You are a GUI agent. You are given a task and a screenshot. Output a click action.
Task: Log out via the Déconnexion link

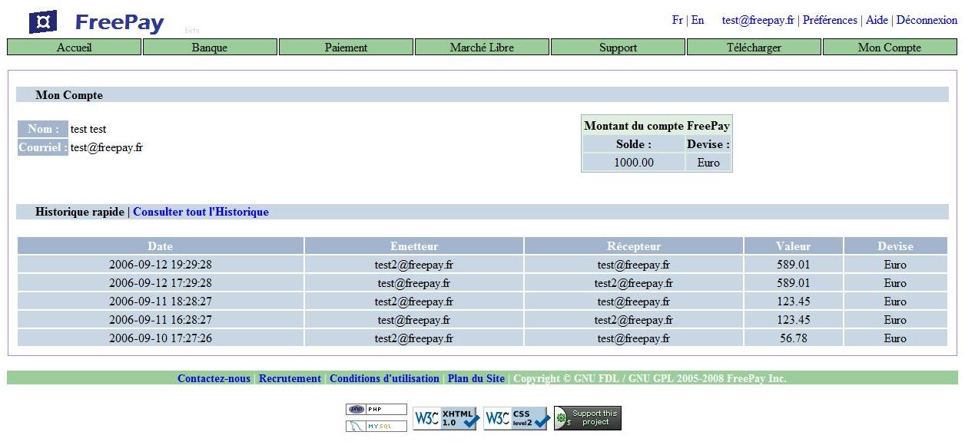click(927, 21)
